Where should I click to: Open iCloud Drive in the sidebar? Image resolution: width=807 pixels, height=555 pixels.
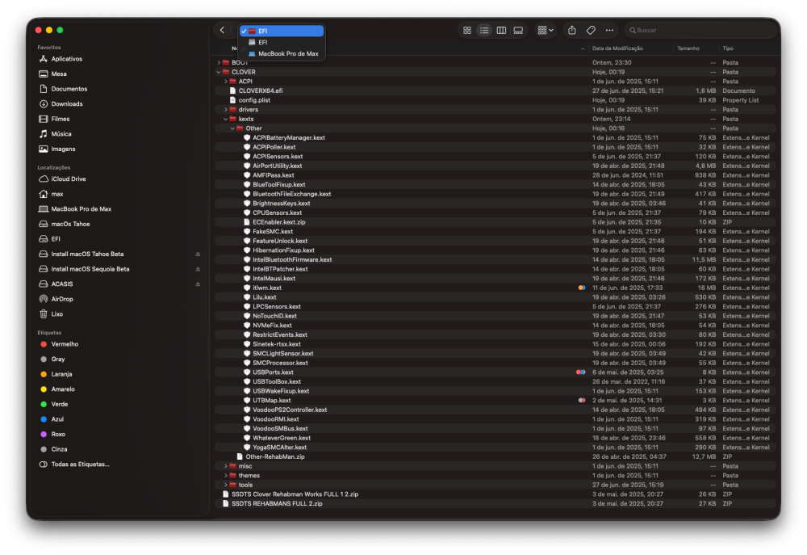[69, 179]
